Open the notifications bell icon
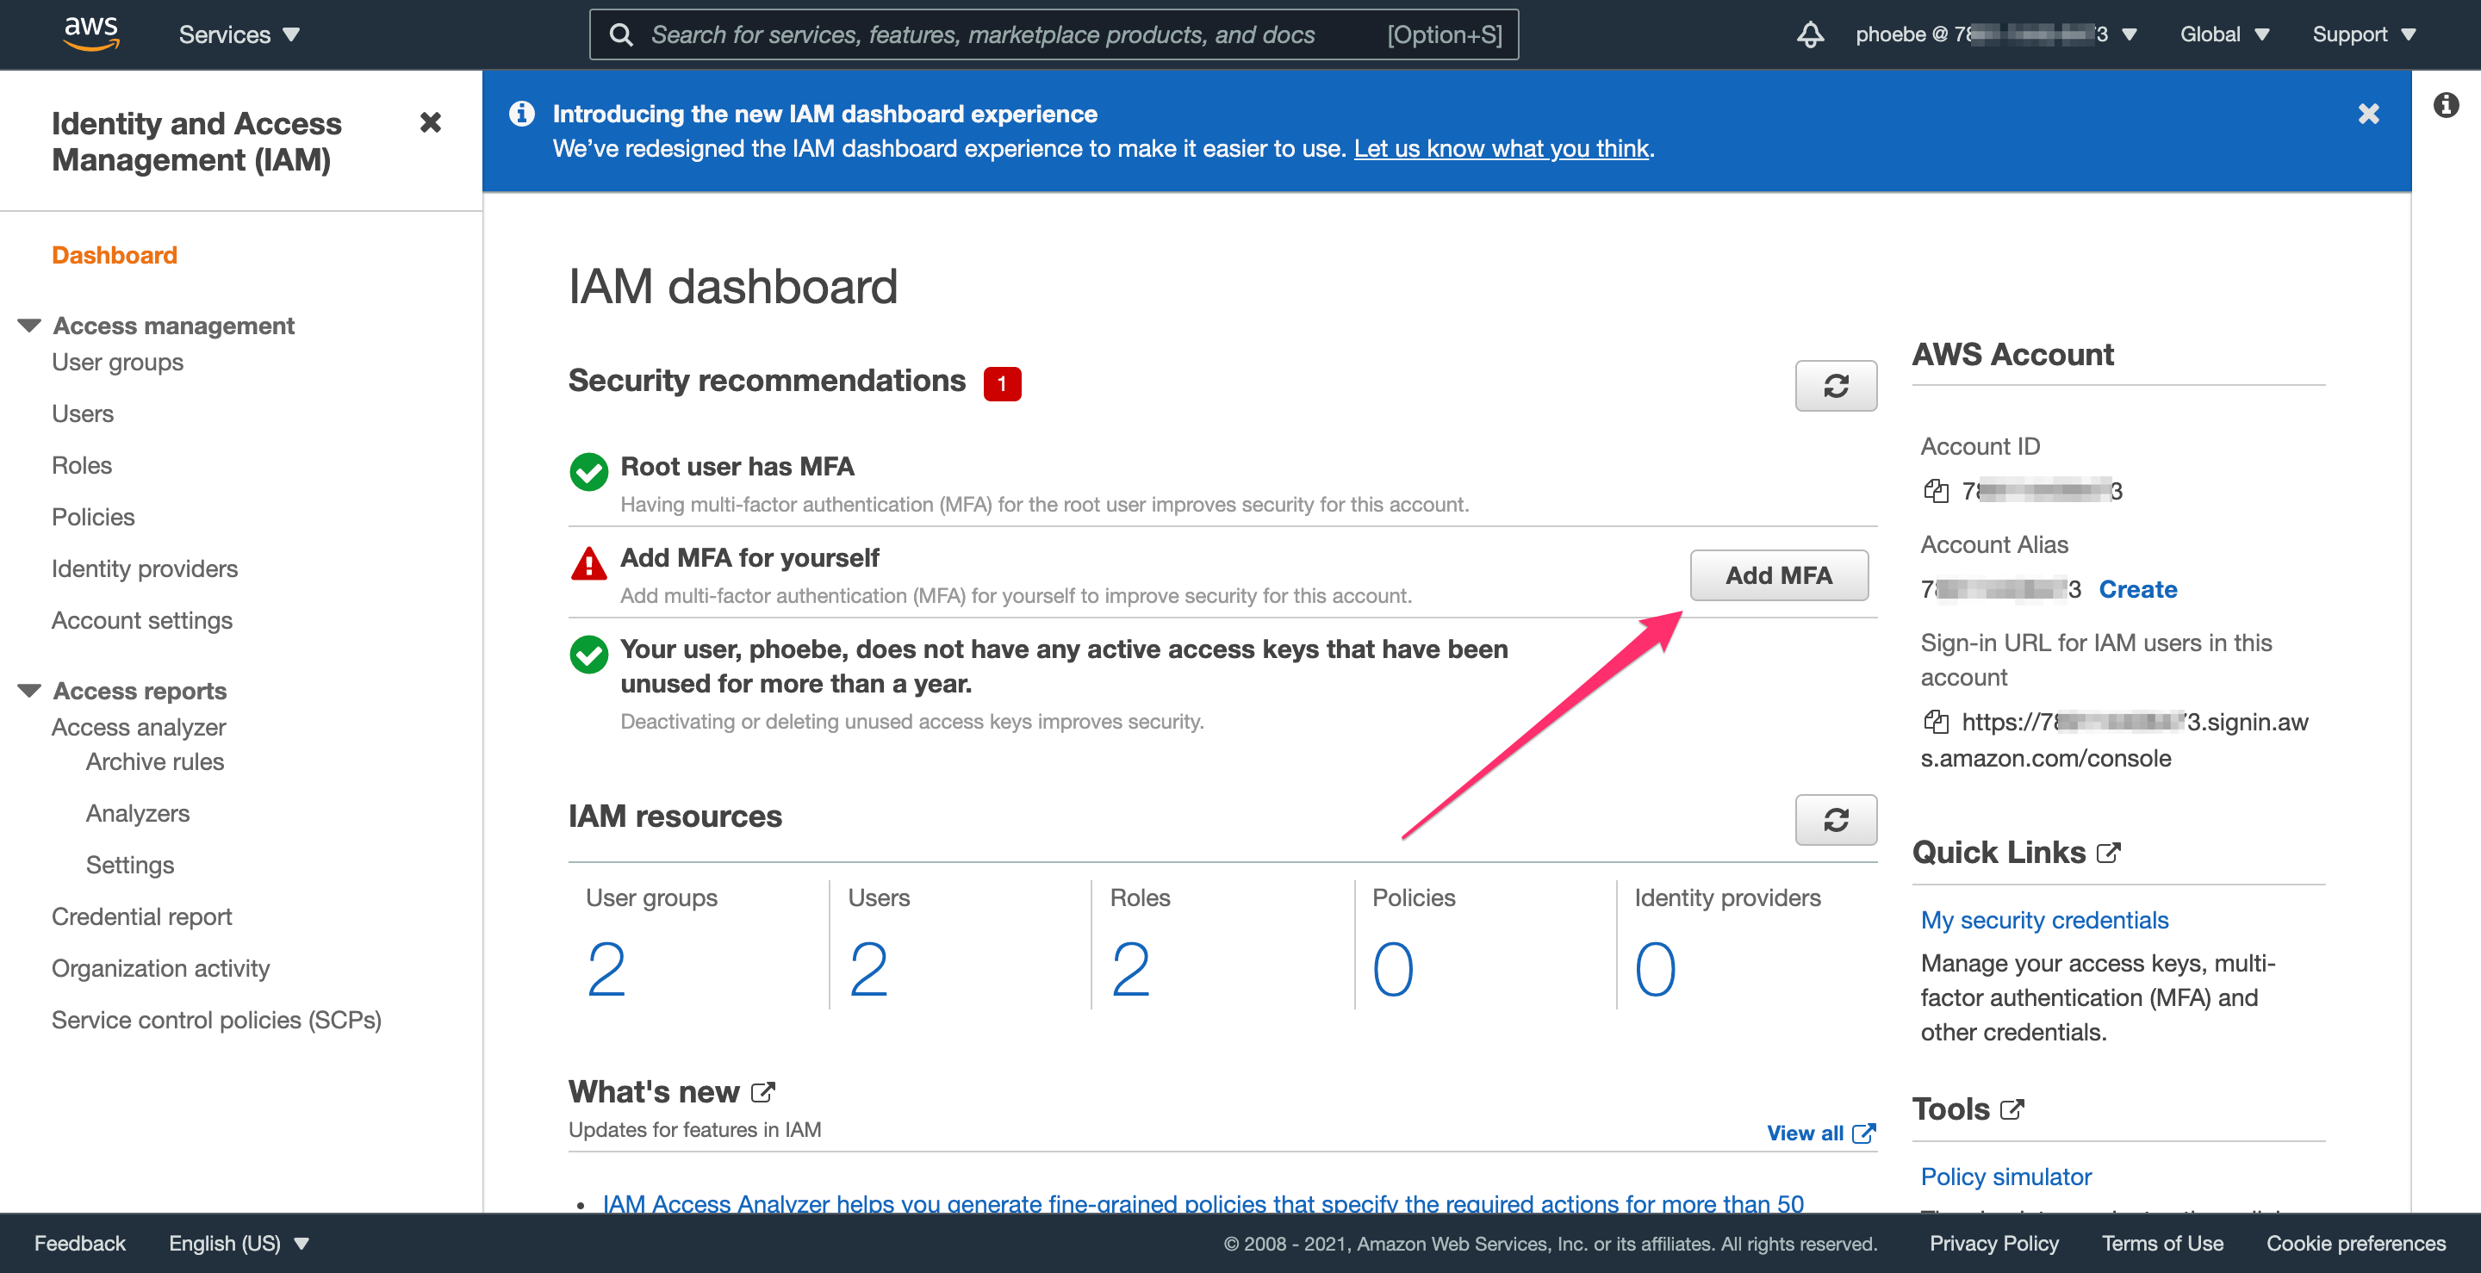Screen dimensions: 2481x1273 click(1810, 34)
